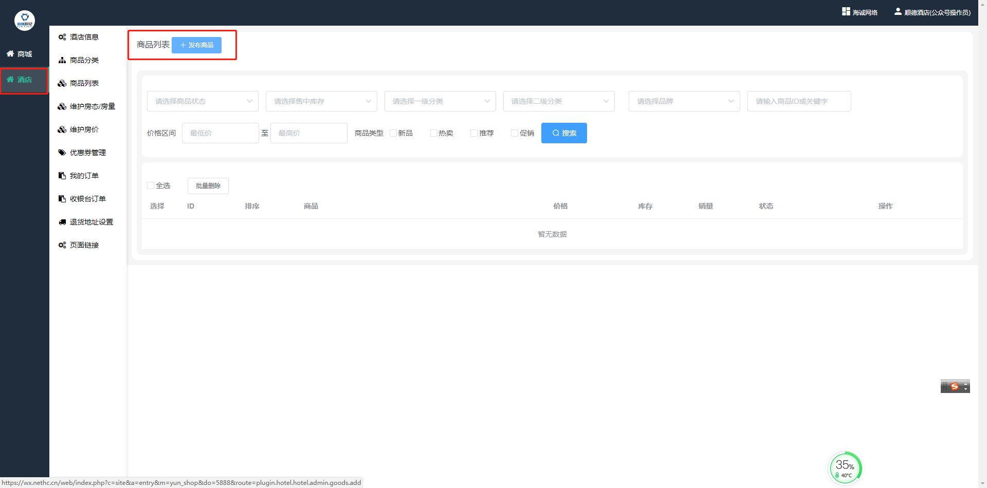
Task: Click the 排序 column header
Action: tap(252, 206)
